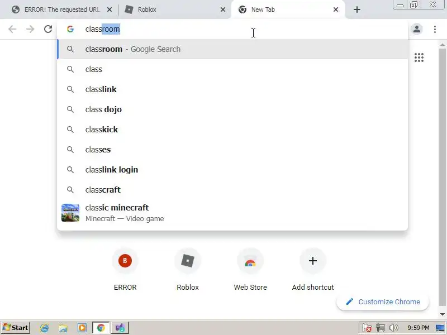This screenshot has width=447, height=335.
Task: Click the browser back arrow
Action: [x=12, y=29]
